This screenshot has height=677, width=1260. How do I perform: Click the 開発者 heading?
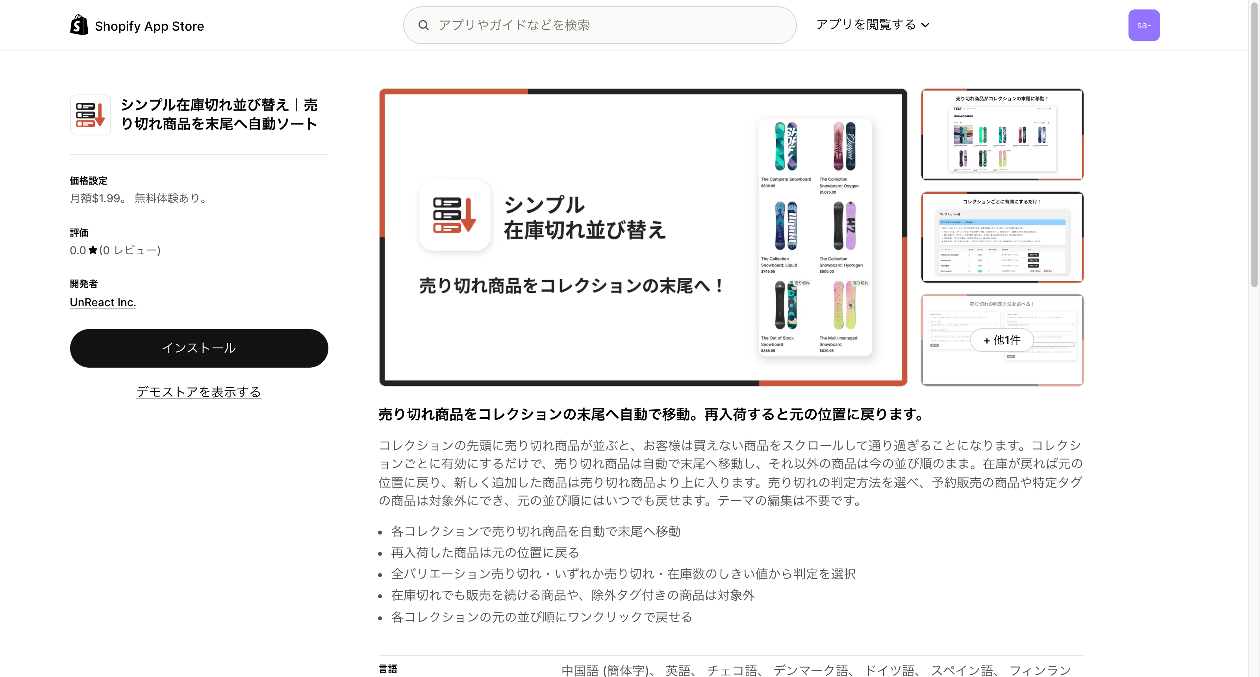point(83,284)
